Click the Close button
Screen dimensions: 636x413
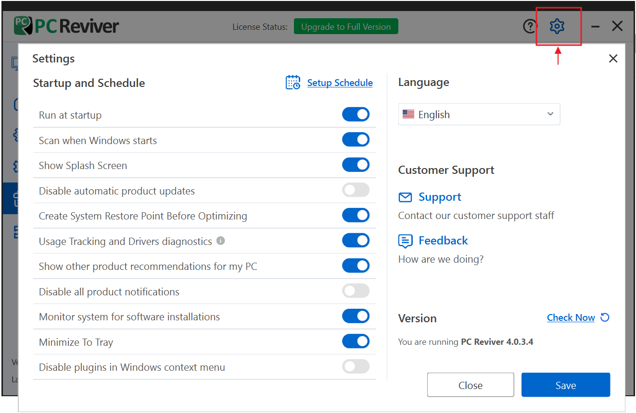(x=471, y=385)
